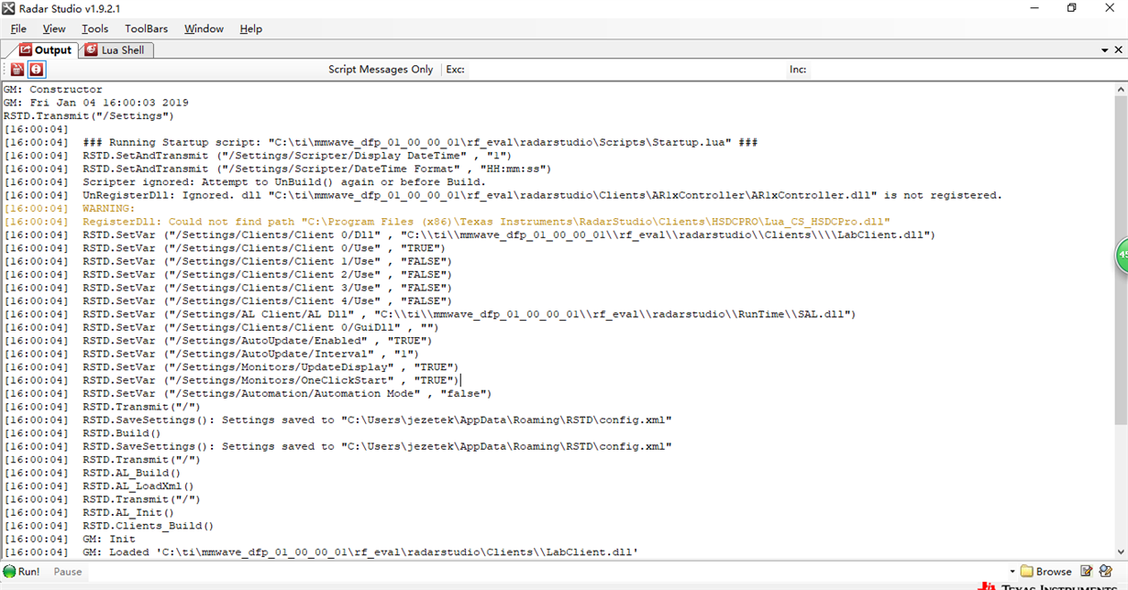Click the output scrollbar up arrow
Image resolution: width=1128 pixels, height=590 pixels.
1121,89
